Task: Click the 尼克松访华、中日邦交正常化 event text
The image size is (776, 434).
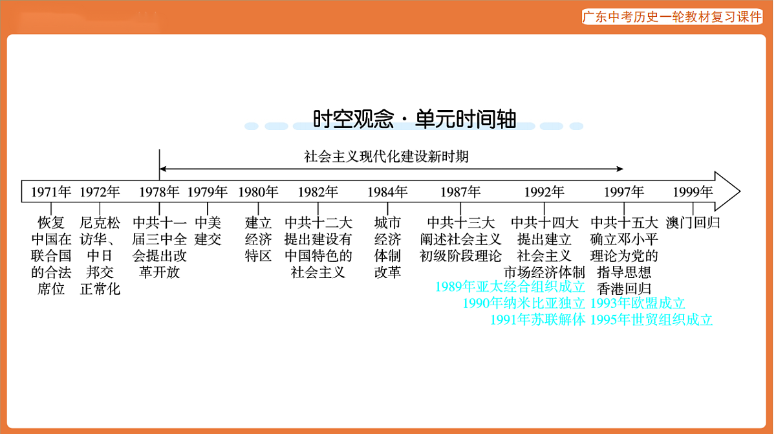Action: point(100,255)
